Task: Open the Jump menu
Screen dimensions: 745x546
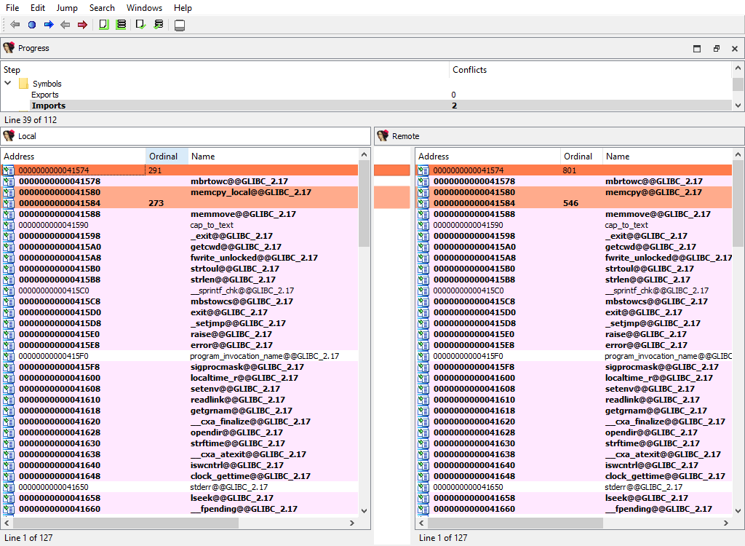Action: tap(67, 8)
